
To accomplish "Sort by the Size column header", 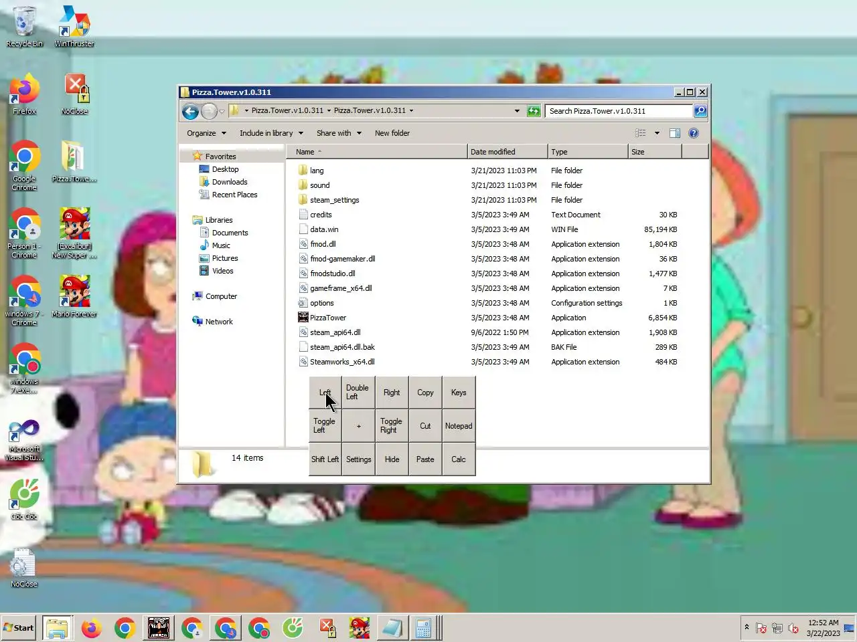I will click(655, 152).
